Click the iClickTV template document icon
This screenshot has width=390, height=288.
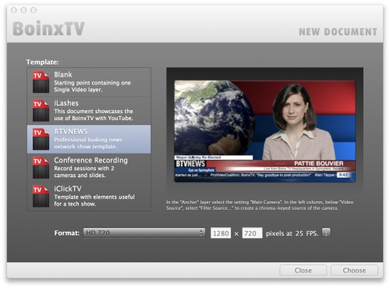point(41,197)
